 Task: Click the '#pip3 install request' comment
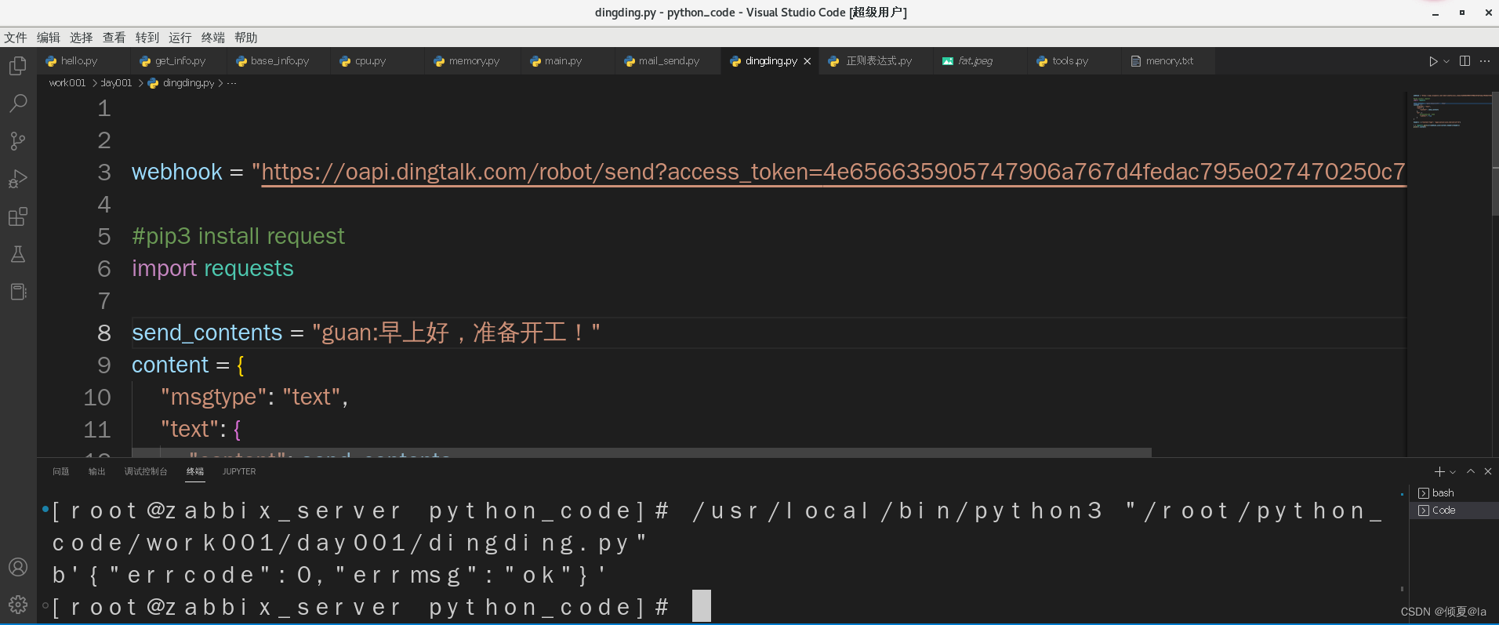[x=238, y=236]
